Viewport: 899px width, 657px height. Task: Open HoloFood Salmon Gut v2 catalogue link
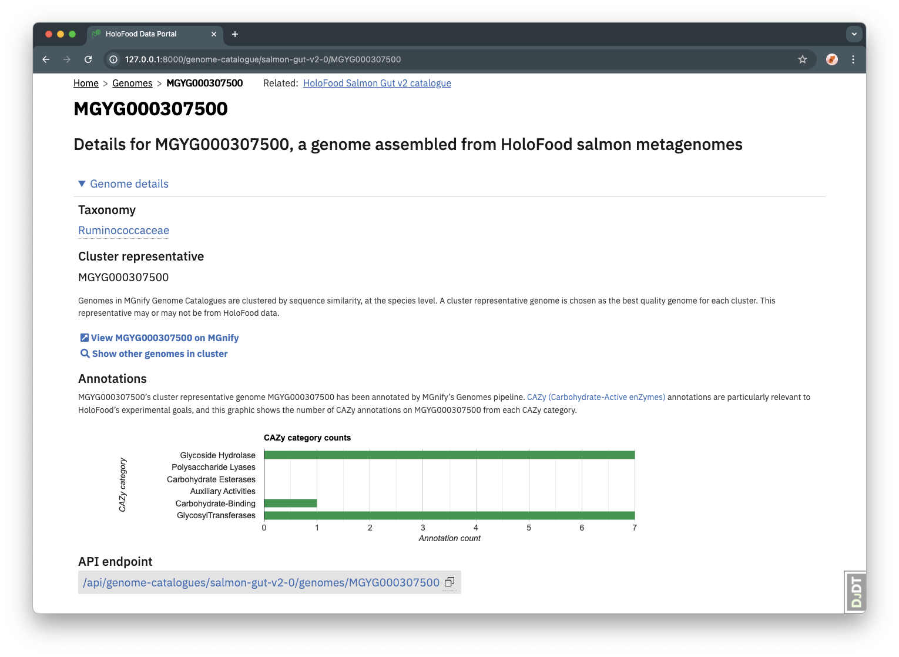tap(377, 84)
